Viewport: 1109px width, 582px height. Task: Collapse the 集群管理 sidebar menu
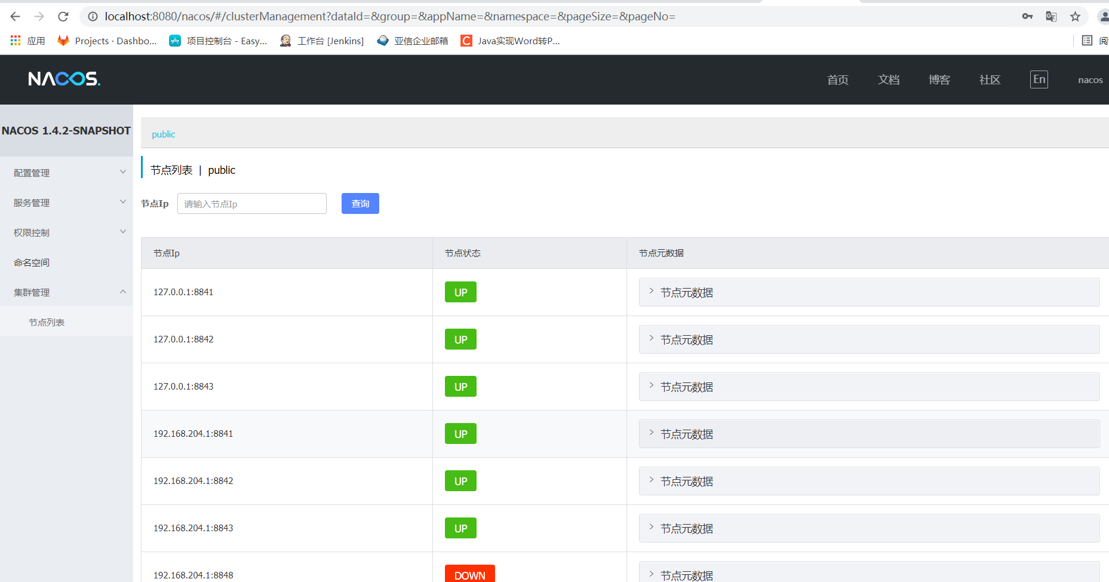click(x=66, y=292)
